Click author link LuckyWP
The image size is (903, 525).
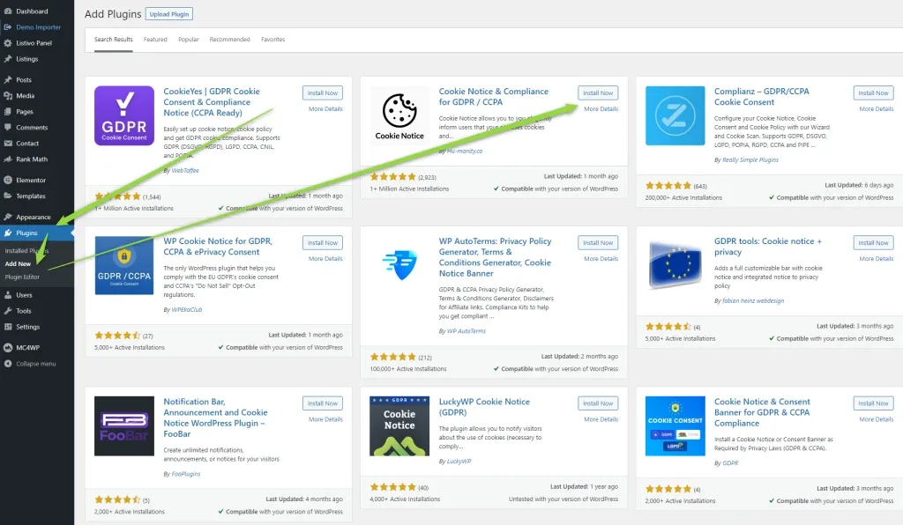coord(459,462)
